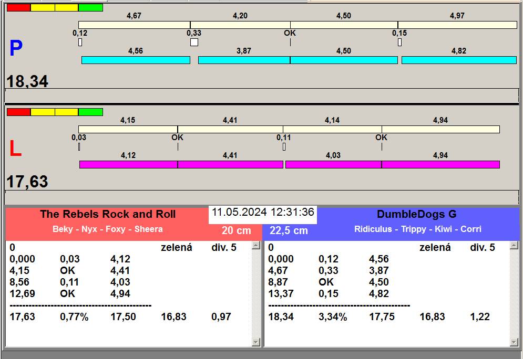Screen dimensions: 523x359
Task: Select the red L lane letter
Action: coord(16,150)
